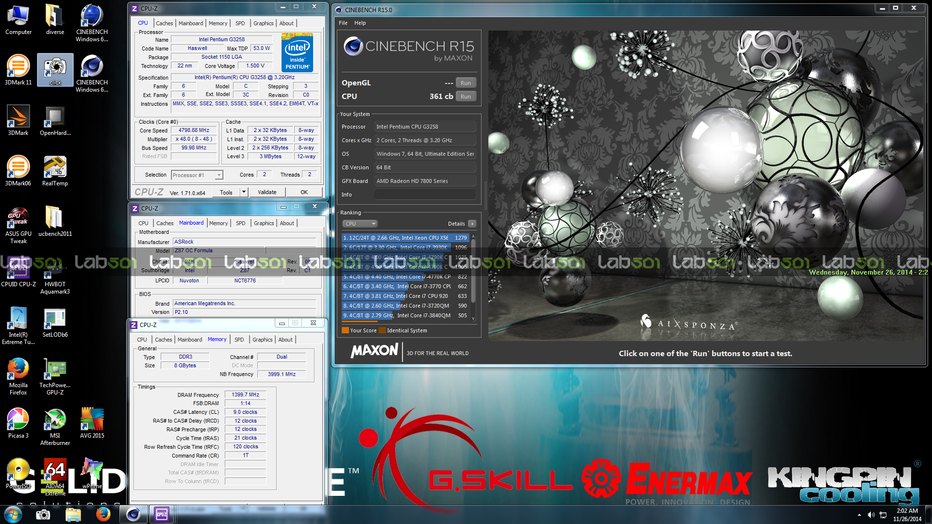Open the diverse folder on desktop
Image resolution: width=932 pixels, height=524 pixels.
55,20
